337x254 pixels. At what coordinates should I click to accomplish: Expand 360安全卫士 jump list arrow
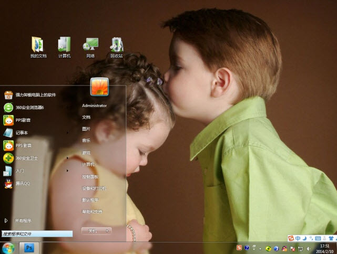point(67,158)
